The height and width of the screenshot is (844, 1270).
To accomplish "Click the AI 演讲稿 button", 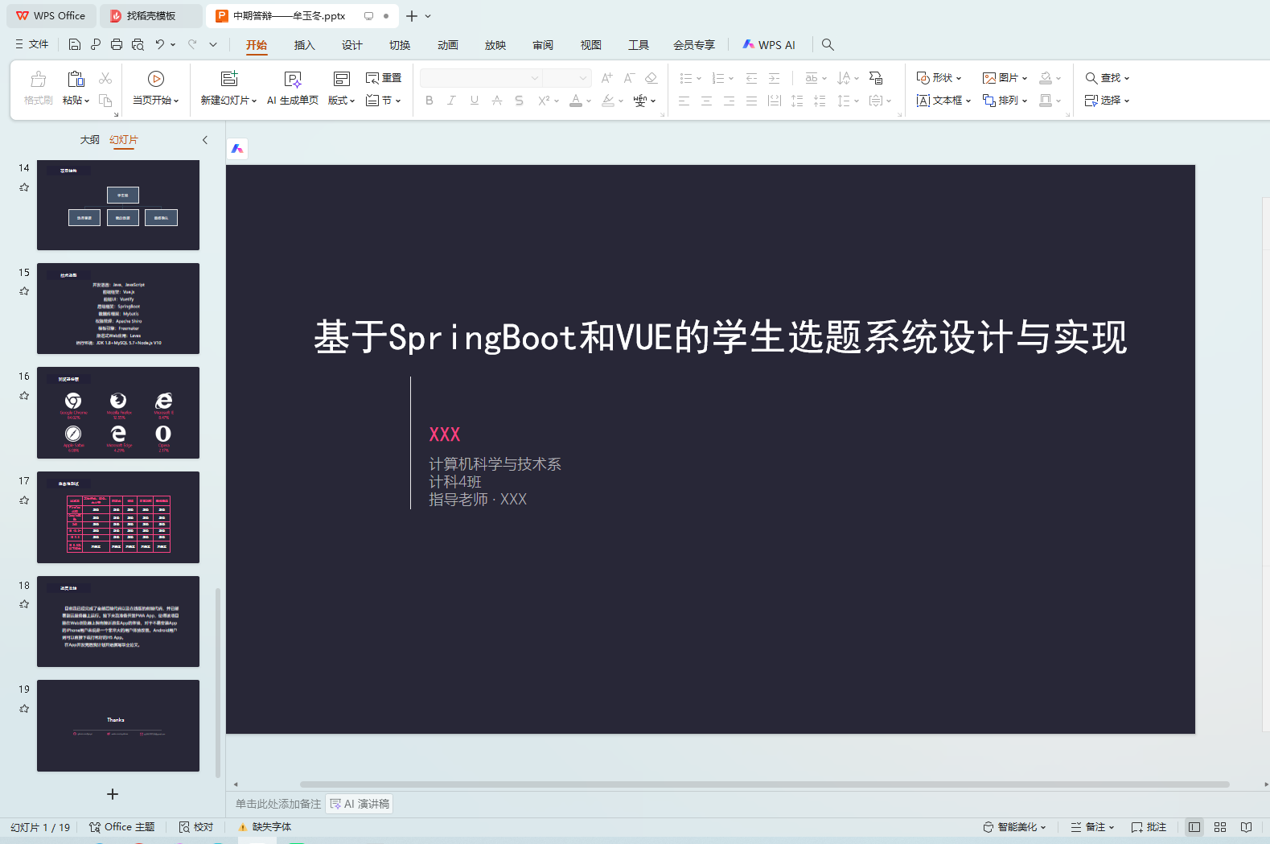I will tap(360, 804).
